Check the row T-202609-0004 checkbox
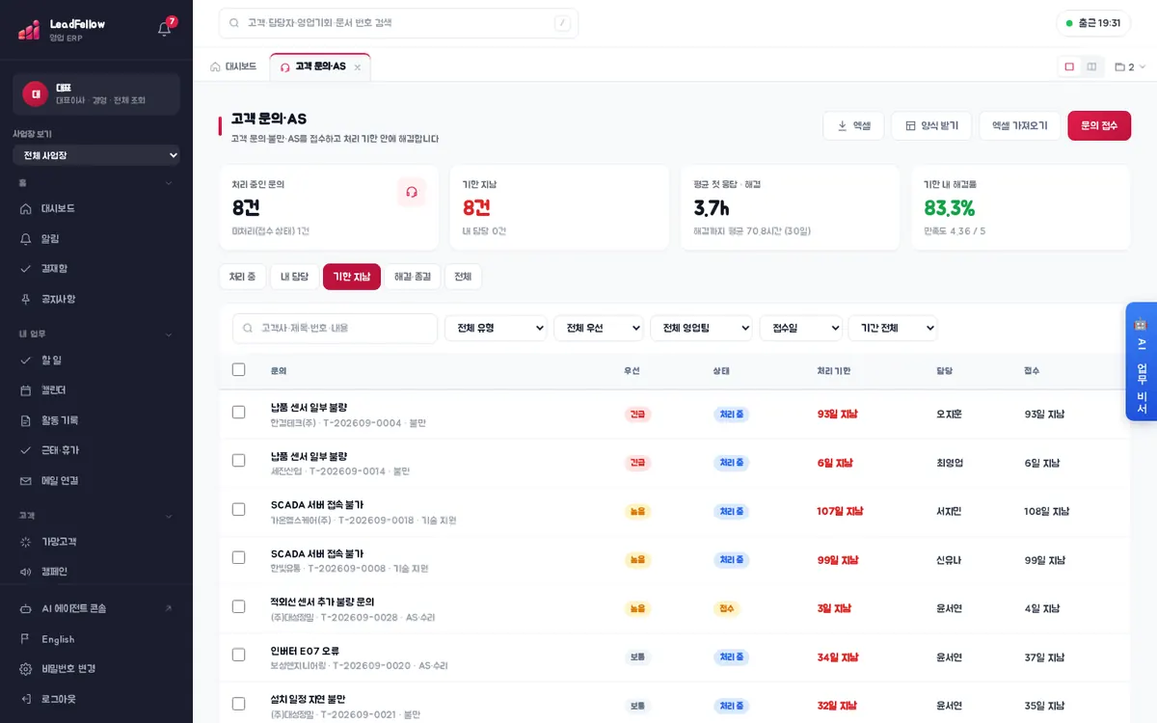This screenshot has width=1157, height=723. tap(239, 413)
